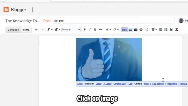The image size is (188, 106).
Task: Click the insert jump break icon
Action: tap(146, 29)
